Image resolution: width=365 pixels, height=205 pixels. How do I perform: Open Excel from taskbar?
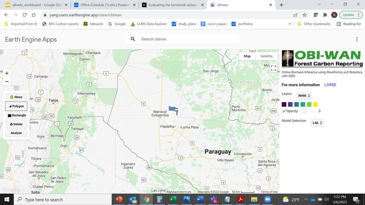pos(173,199)
